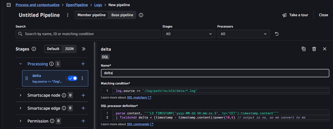The width and height of the screenshot is (333, 129).
Task: Click the Processing count badge showing 1
Action: pyautogui.click(x=58, y=64)
